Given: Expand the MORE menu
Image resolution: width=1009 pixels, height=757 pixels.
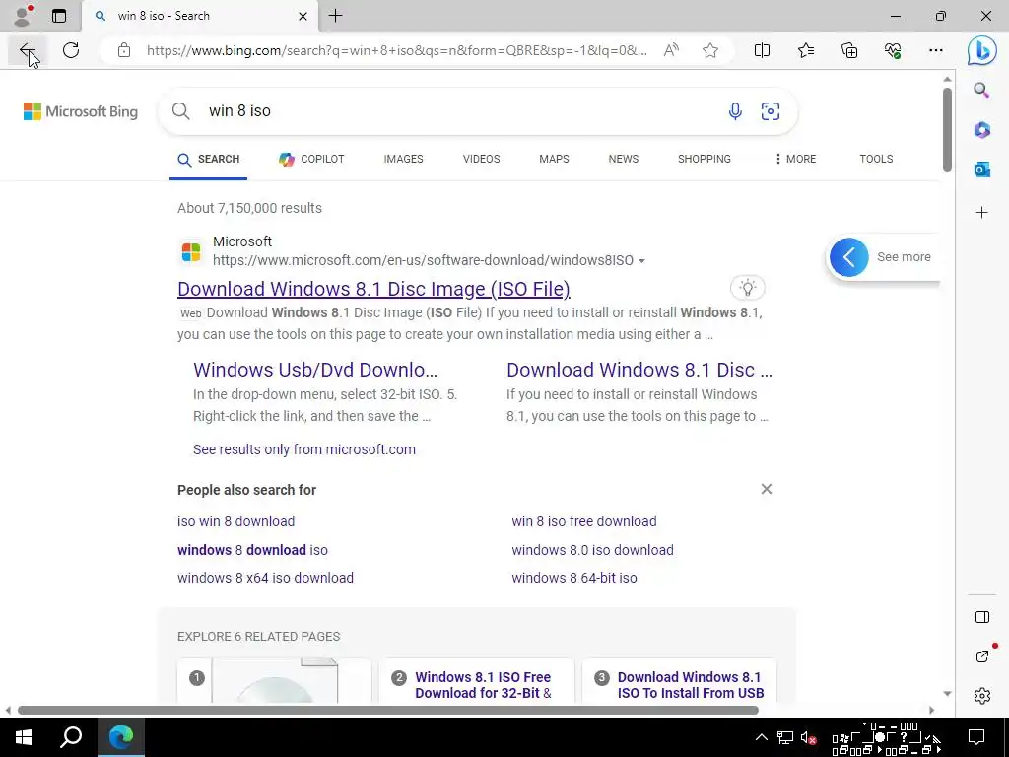Looking at the screenshot, I should point(796,159).
